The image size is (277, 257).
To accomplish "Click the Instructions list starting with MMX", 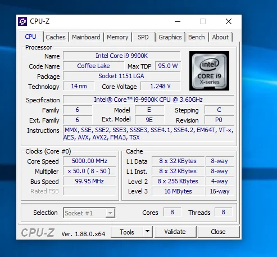I will (148, 133).
